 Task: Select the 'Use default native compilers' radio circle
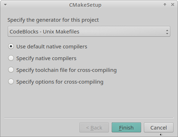11,46
